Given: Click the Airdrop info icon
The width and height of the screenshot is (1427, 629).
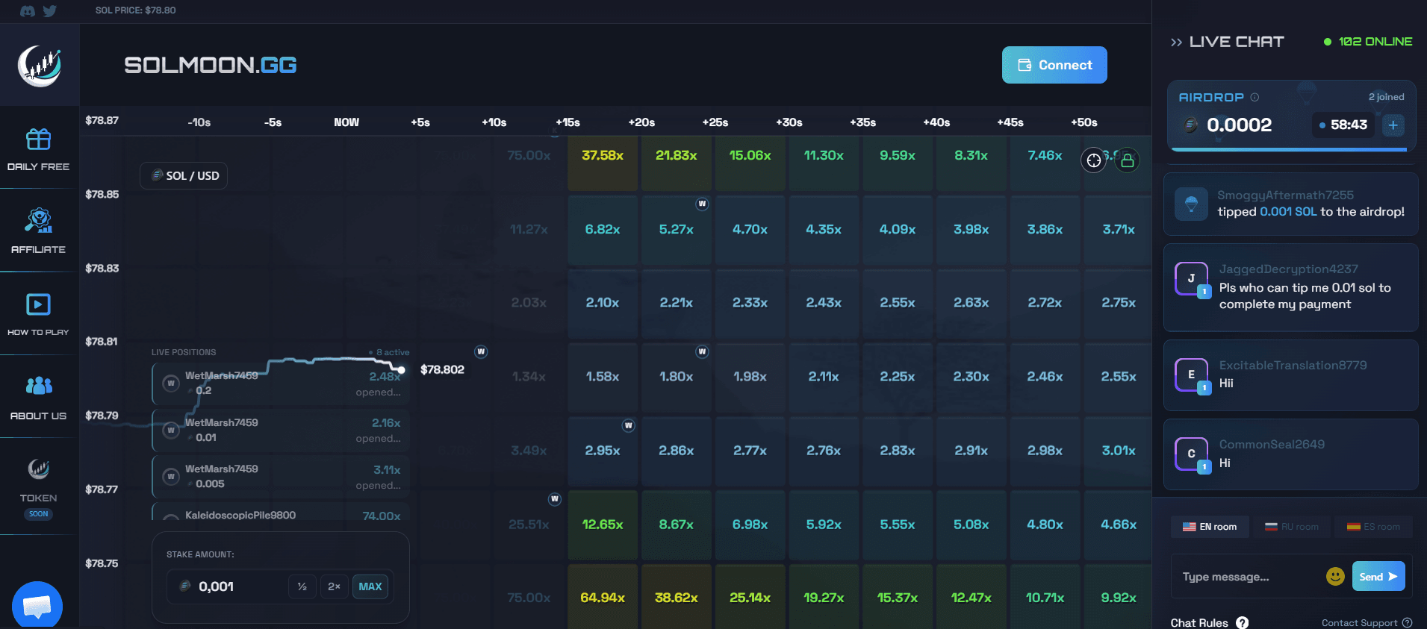Looking at the screenshot, I should click(x=1255, y=97).
